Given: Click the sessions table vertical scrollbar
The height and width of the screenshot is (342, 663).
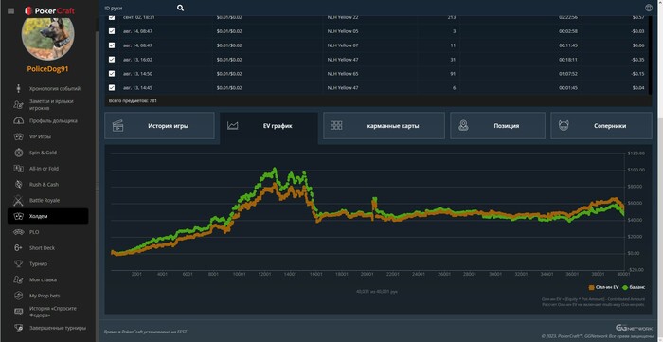Looking at the screenshot, I should (650, 55).
